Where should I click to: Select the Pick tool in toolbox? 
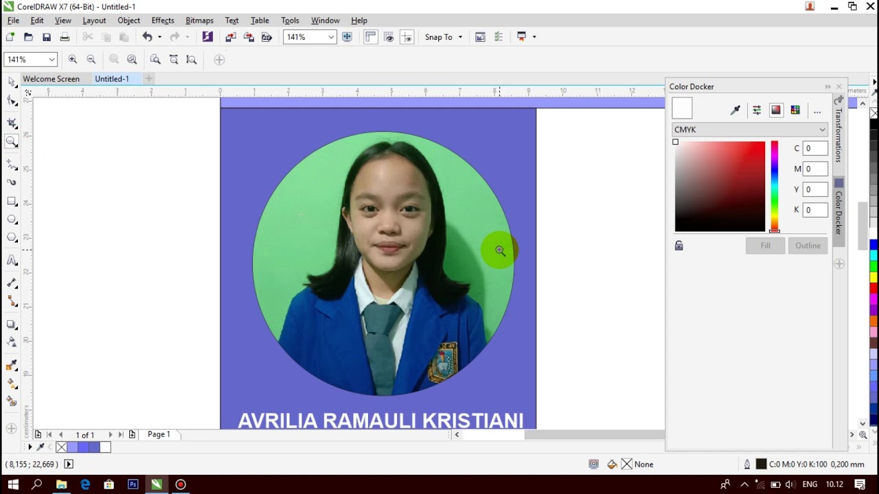tap(12, 82)
